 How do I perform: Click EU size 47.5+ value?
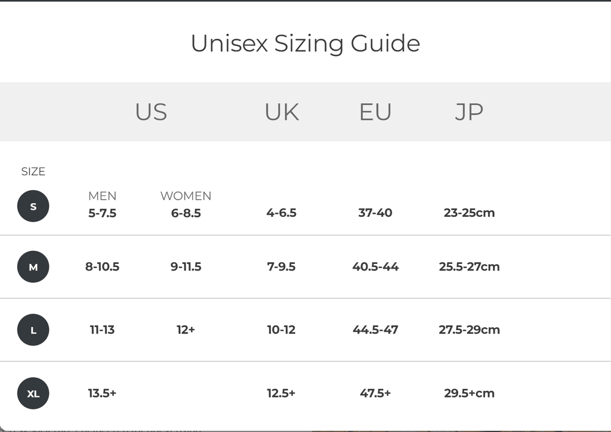[x=375, y=393]
